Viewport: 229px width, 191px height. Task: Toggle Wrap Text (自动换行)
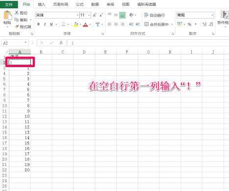[x=154, y=15]
